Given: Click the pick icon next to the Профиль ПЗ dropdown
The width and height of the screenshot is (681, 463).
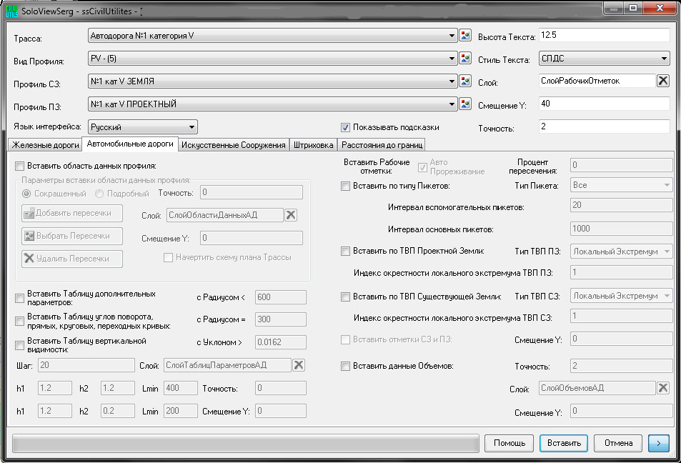Looking at the screenshot, I should (x=466, y=104).
